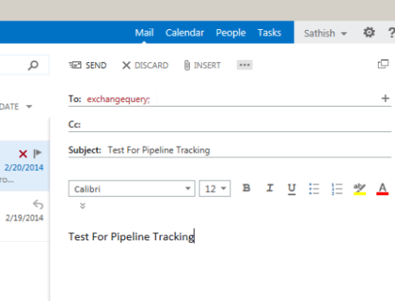
Task: Open the message dated 2/19/2014
Action: [x=24, y=216]
